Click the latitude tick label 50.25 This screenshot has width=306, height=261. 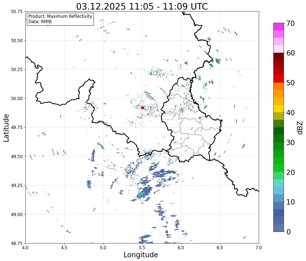[17, 70]
